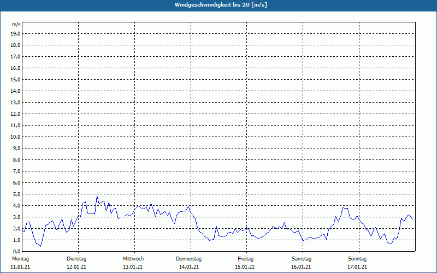Click the lowest dip of the line on Monday

click(x=40, y=246)
